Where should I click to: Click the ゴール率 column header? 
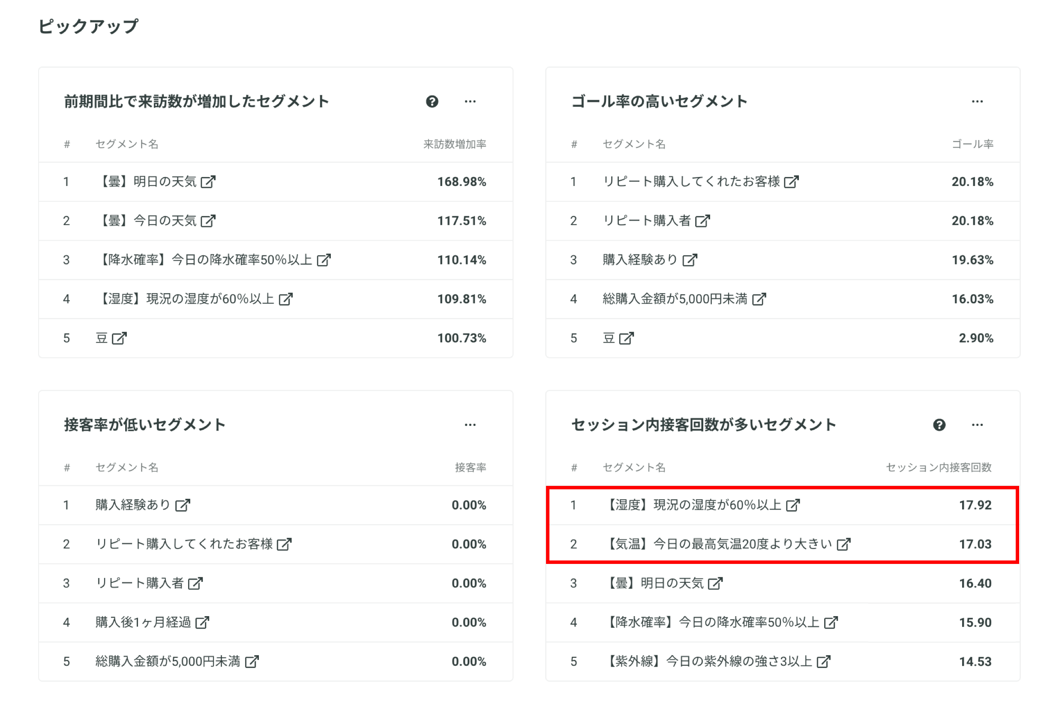[x=972, y=144]
